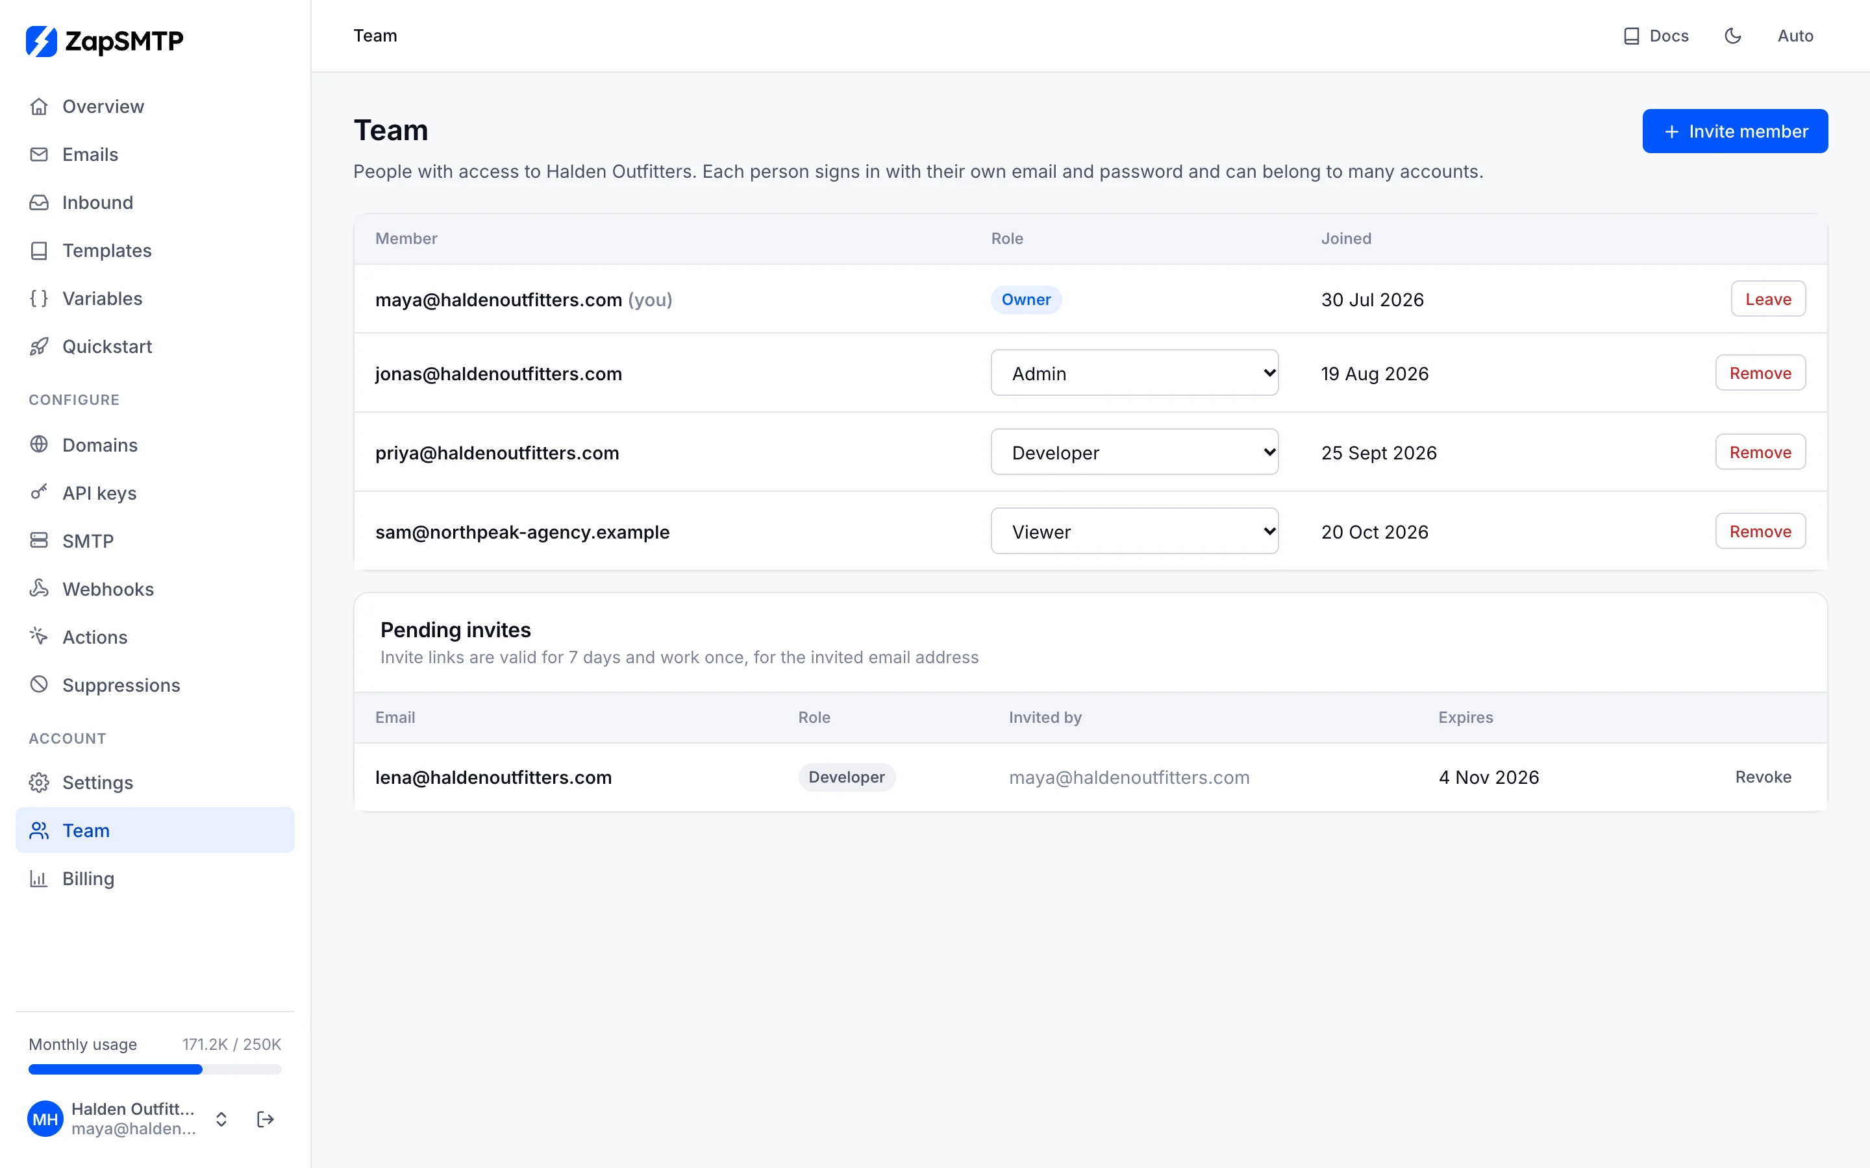This screenshot has height=1168, width=1870.
Task: Click the Webhooks icon in sidebar
Action: [x=39, y=588]
